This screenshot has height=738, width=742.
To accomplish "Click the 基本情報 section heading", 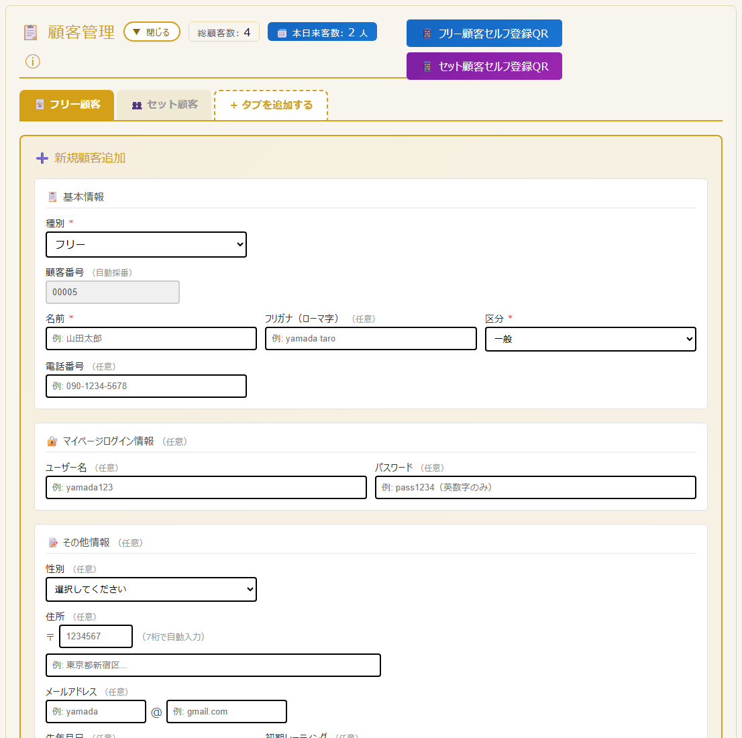I will point(83,197).
